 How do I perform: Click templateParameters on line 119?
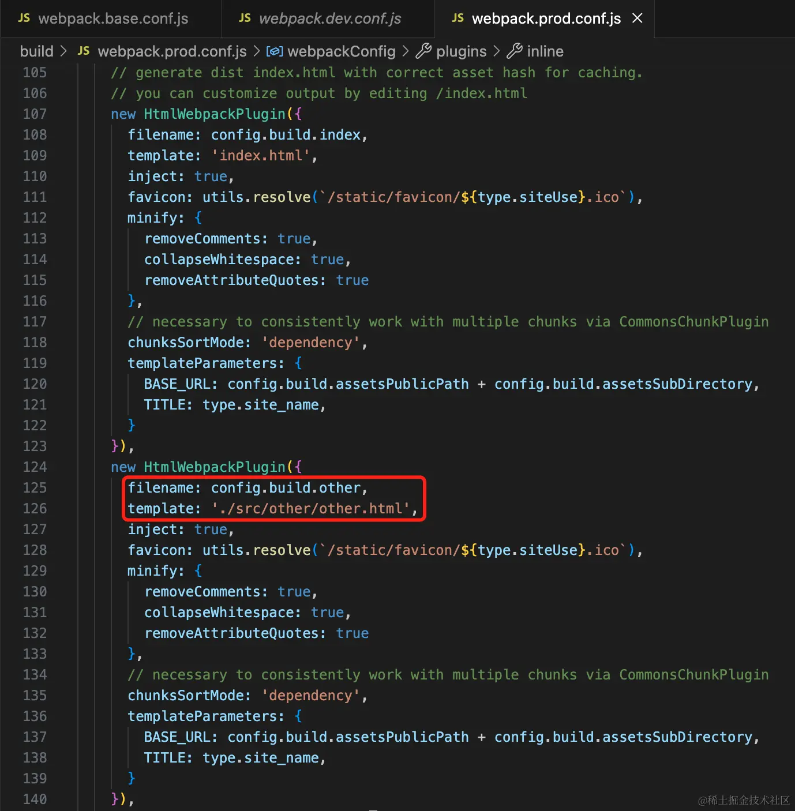point(202,363)
